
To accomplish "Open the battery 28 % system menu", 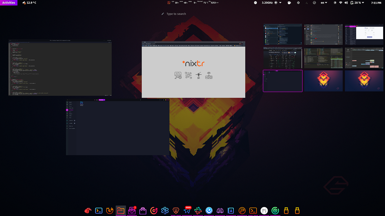I will click(357, 3).
